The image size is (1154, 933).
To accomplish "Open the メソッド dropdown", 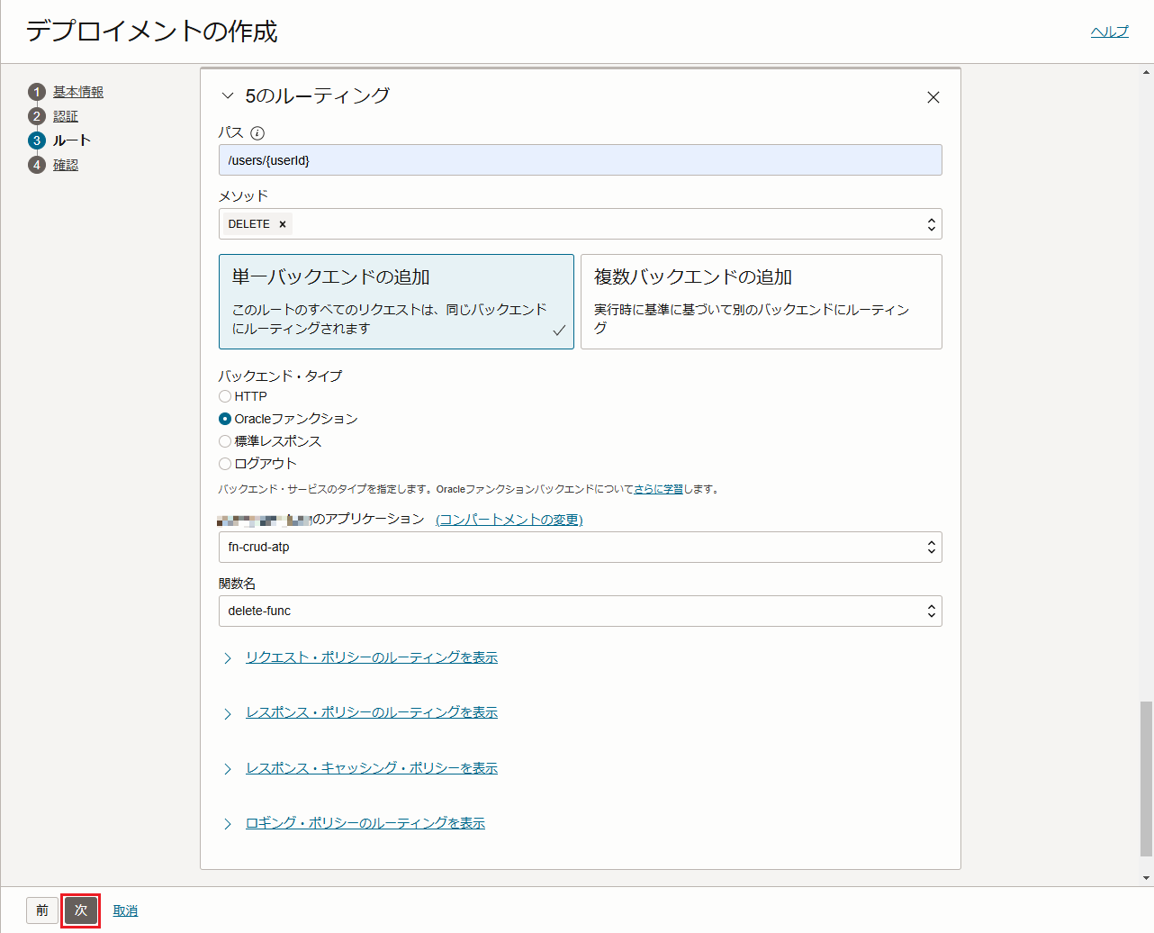I will click(x=932, y=224).
